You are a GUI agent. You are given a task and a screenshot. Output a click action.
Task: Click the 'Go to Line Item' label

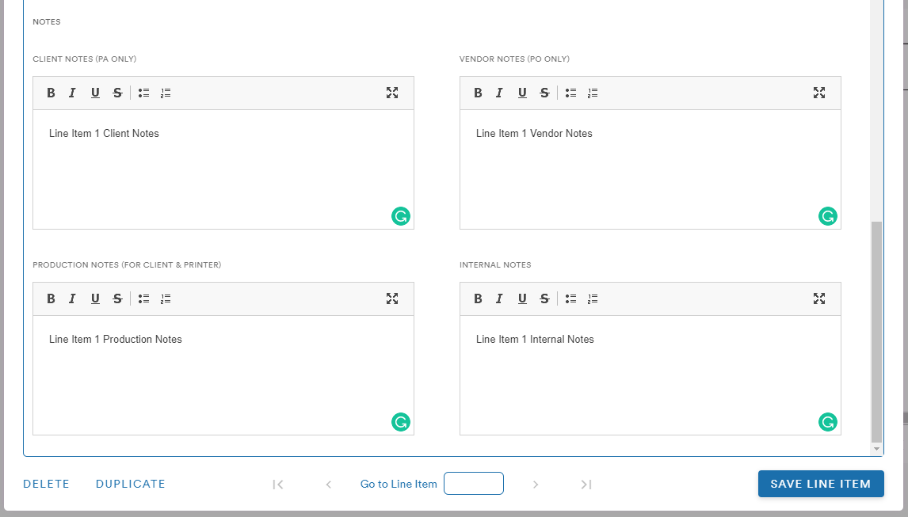pos(399,484)
